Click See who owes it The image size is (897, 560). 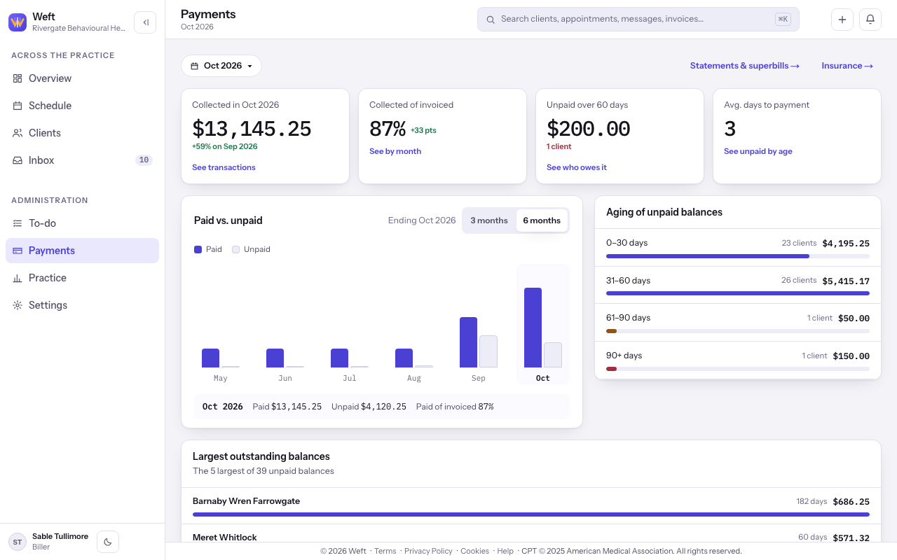tap(577, 167)
